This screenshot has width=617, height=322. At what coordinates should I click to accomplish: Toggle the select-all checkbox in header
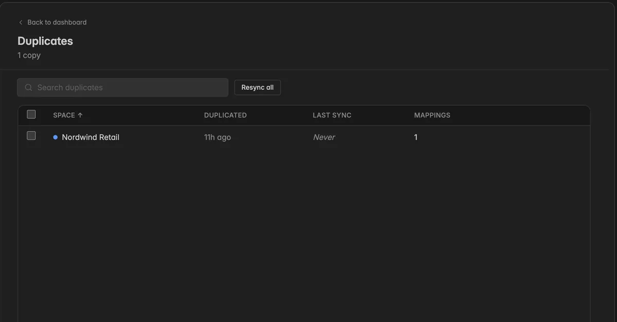(x=31, y=115)
